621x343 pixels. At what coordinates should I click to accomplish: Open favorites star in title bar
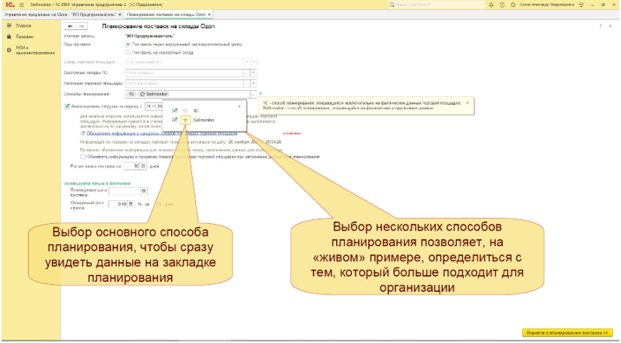click(x=513, y=4)
